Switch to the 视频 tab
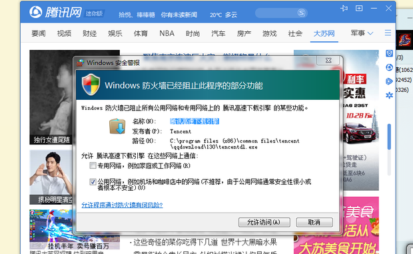 [x=64, y=33]
